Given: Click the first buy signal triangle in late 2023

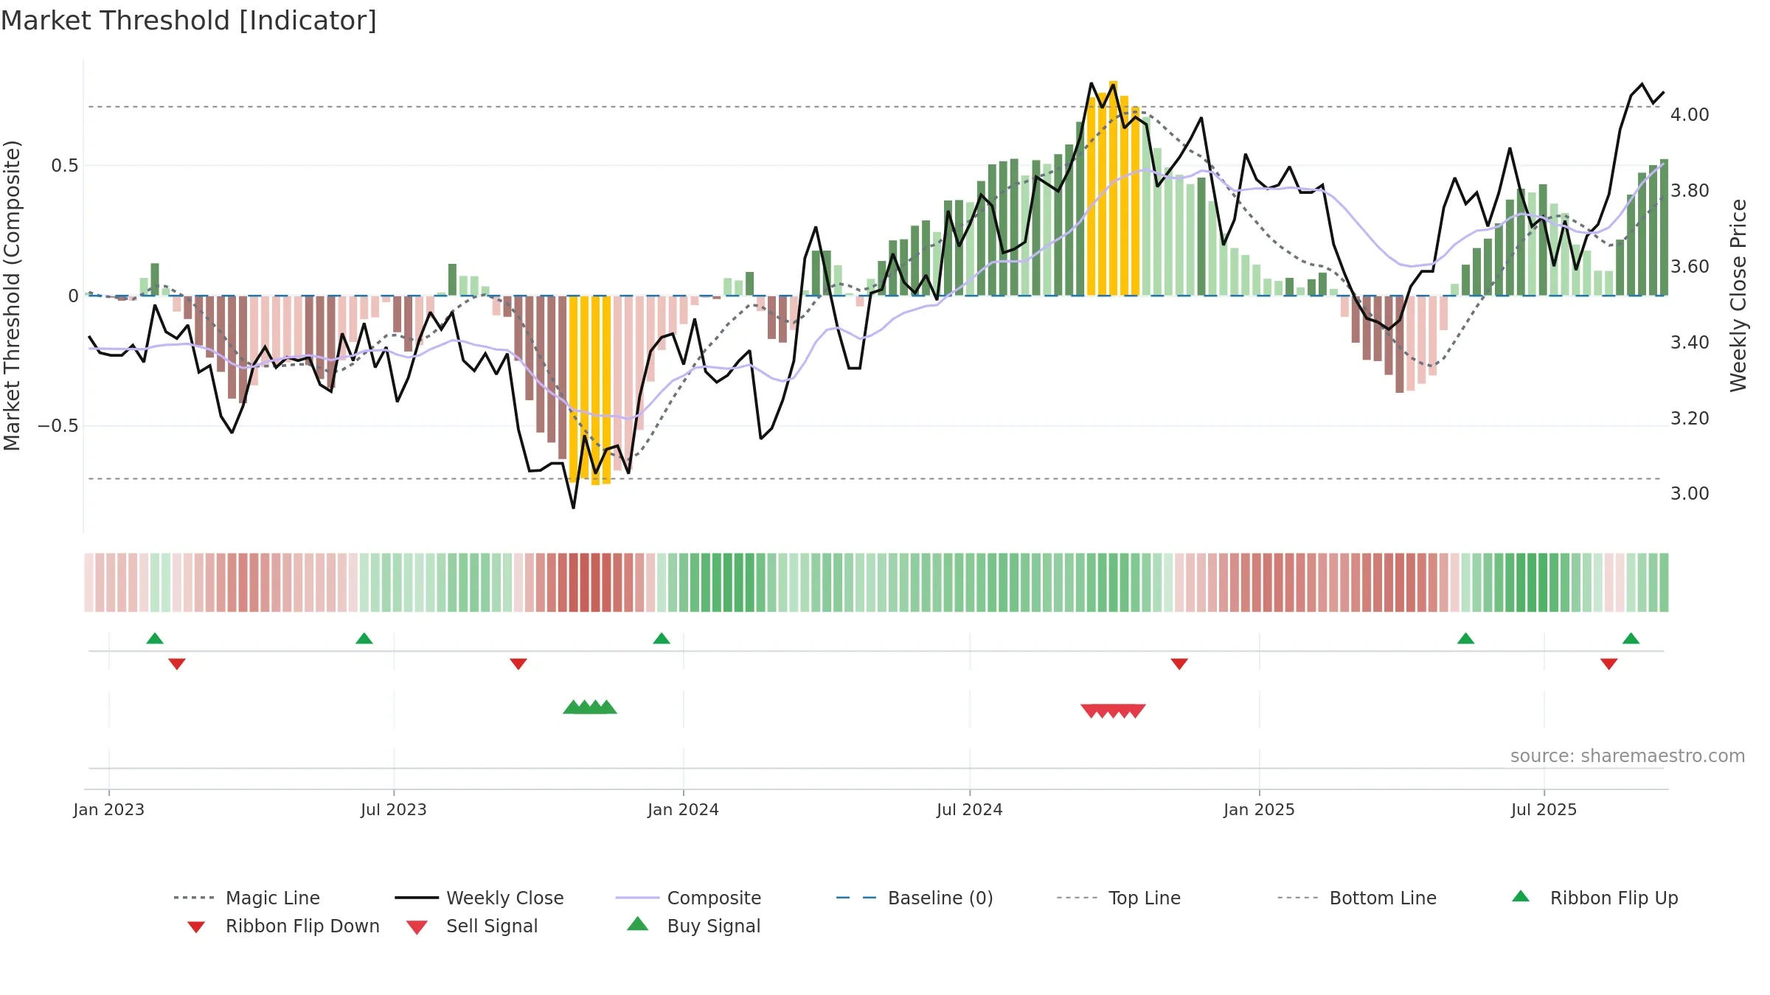Looking at the screenshot, I should tap(572, 708).
